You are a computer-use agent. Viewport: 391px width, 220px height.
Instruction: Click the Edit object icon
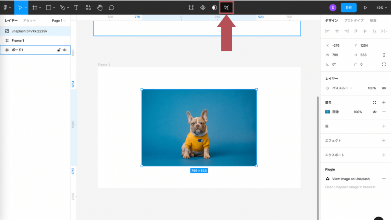pyautogui.click(x=191, y=8)
